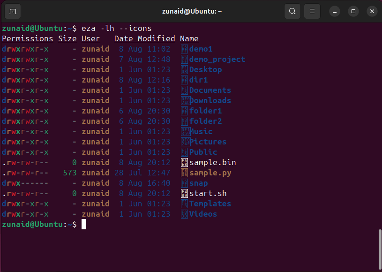
Task: Open a new terminal tab using the header icon
Action: (12, 11)
